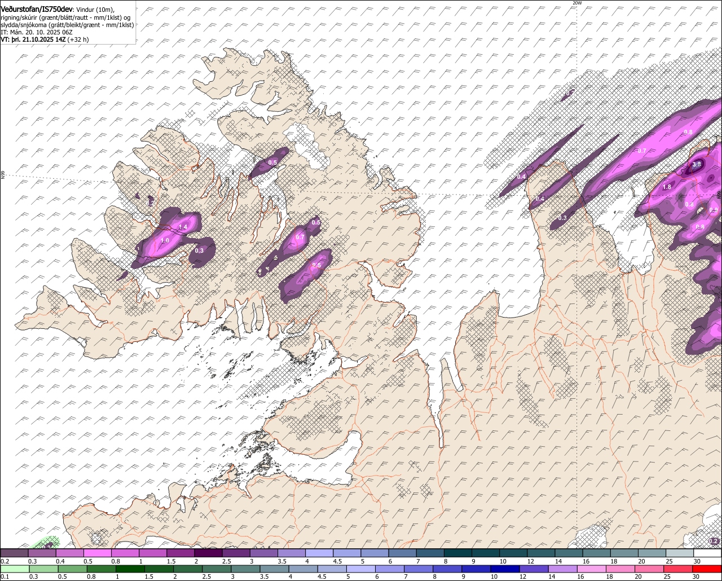Select snow scale swatch 12 in top row
This screenshot has height=581, width=722.
tap(540, 553)
